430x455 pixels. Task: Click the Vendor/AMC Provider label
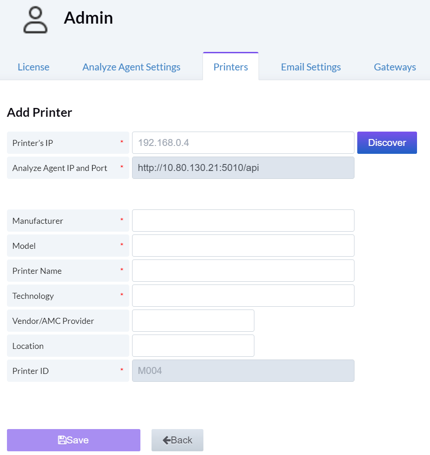pyautogui.click(x=53, y=321)
